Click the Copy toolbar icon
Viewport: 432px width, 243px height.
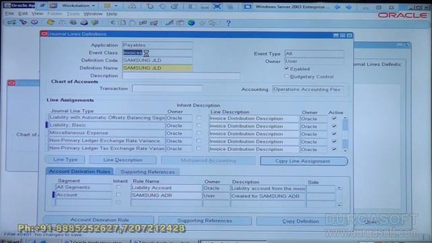[x=123, y=23]
